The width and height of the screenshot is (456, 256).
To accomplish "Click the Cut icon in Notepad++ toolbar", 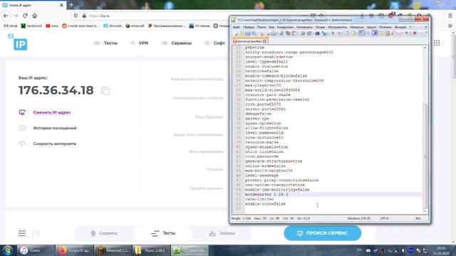I will pos(281,33).
